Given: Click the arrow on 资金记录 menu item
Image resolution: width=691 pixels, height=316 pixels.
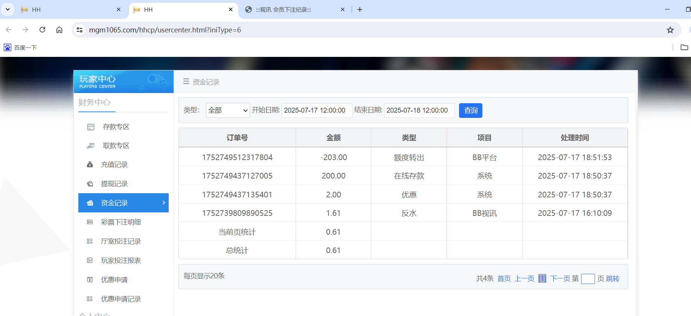Looking at the screenshot, I should click(x=164, y=203).
